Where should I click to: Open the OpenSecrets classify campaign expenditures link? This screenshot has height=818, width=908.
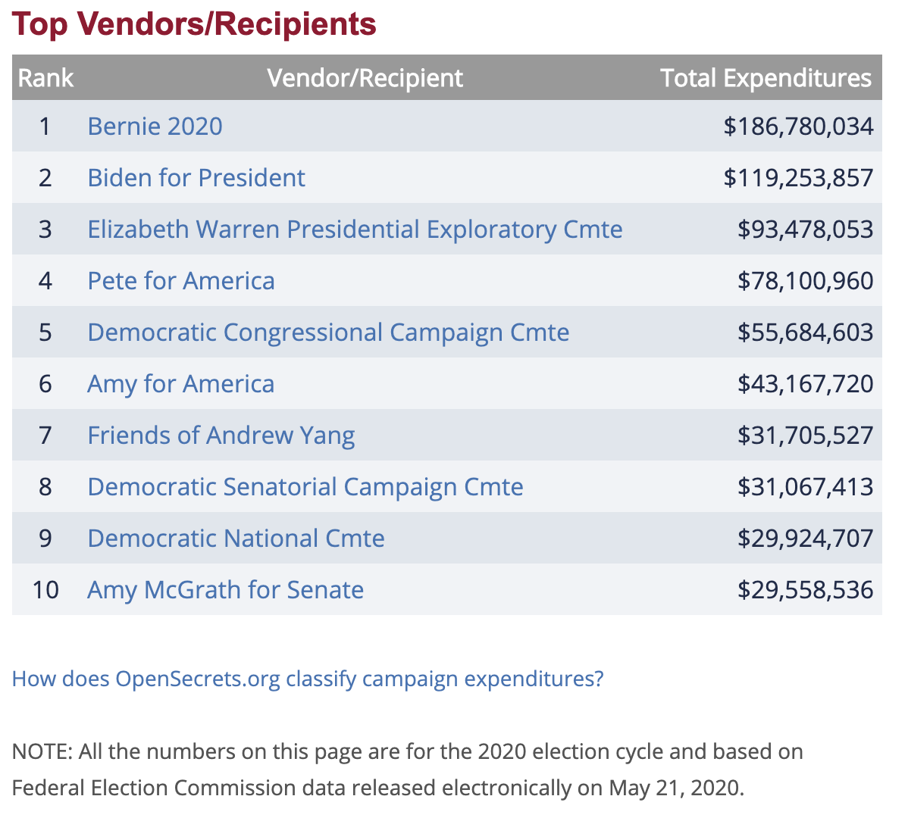308,678
